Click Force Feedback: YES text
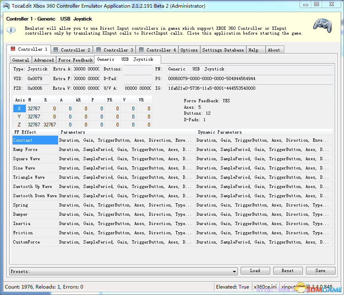This screenshot has width=344, height=295. click(207, 101)
